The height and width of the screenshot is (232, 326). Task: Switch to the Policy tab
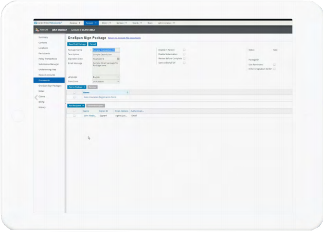(x=105, y=23)
